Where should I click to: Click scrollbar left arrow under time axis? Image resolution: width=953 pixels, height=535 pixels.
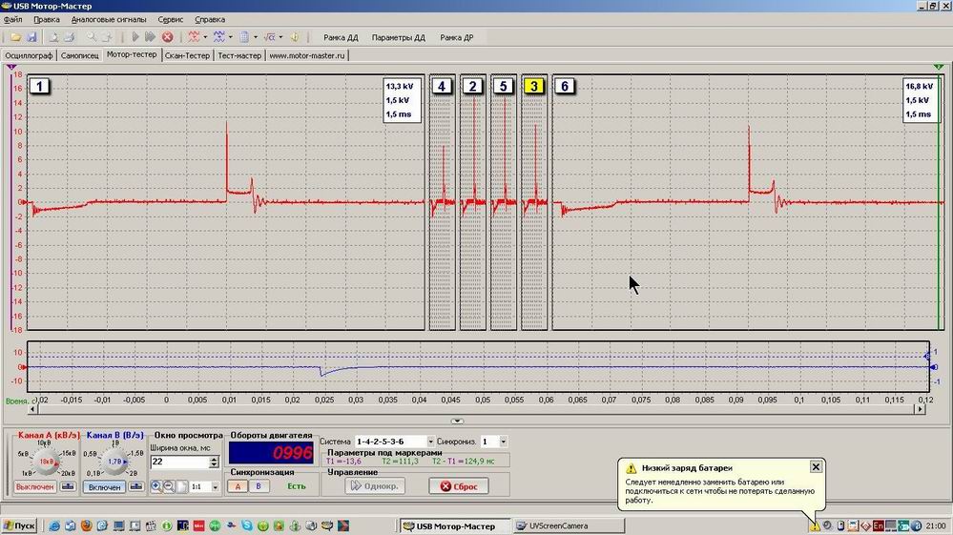point(32,409)
